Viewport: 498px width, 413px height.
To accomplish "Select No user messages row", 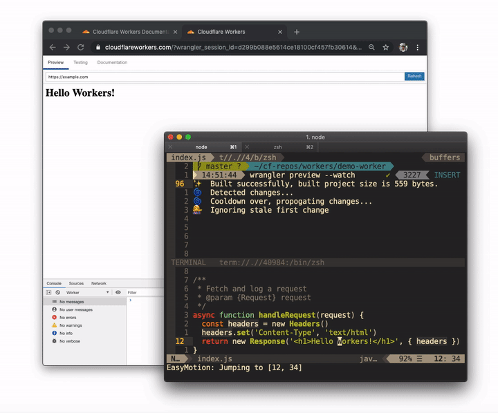I will point(85,309).
